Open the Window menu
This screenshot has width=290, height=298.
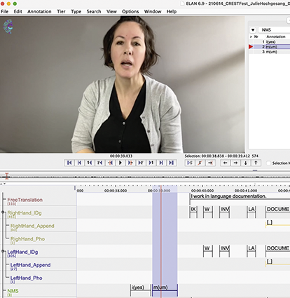[153, 11]
